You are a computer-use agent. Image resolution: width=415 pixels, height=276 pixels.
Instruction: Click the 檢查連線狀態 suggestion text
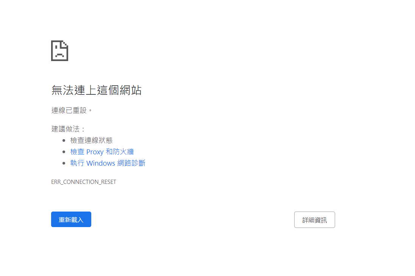pos(91,140)
